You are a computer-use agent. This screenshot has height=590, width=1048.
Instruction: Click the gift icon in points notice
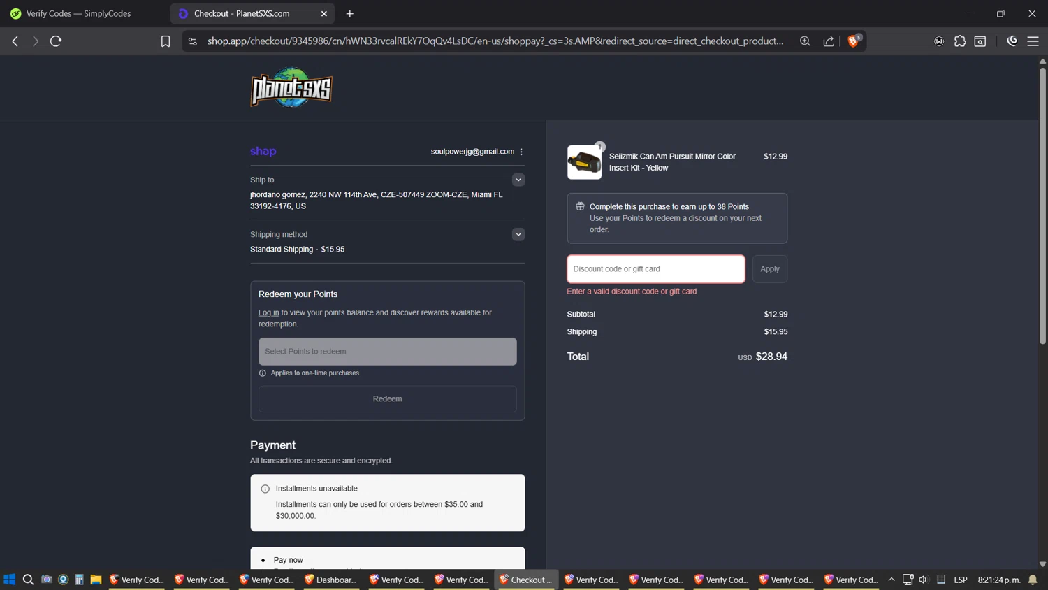(x=580, y=206)
